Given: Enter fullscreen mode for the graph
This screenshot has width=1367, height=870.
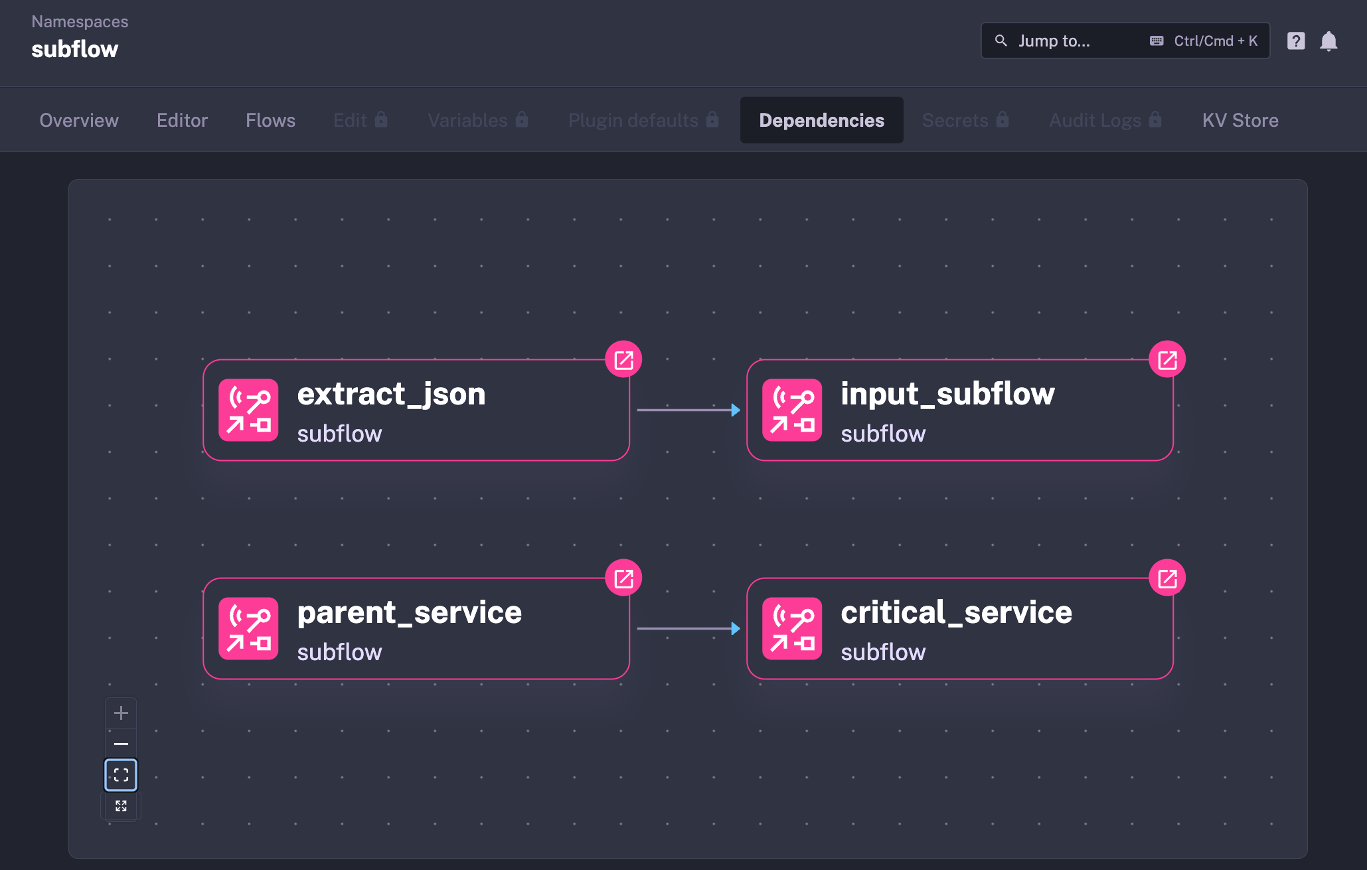Looking at the screenshot, I should pyautogui.click(x=121, y=806).
